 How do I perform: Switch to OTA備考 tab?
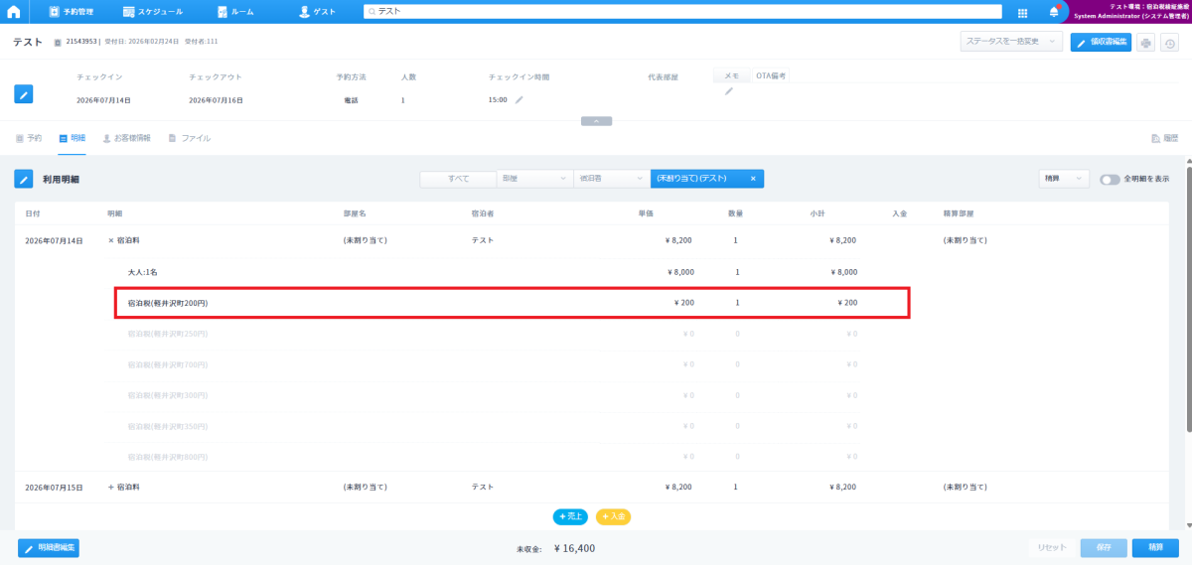coord(771,75)
